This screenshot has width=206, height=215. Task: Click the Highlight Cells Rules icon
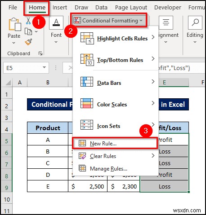[x=87, y=38]
